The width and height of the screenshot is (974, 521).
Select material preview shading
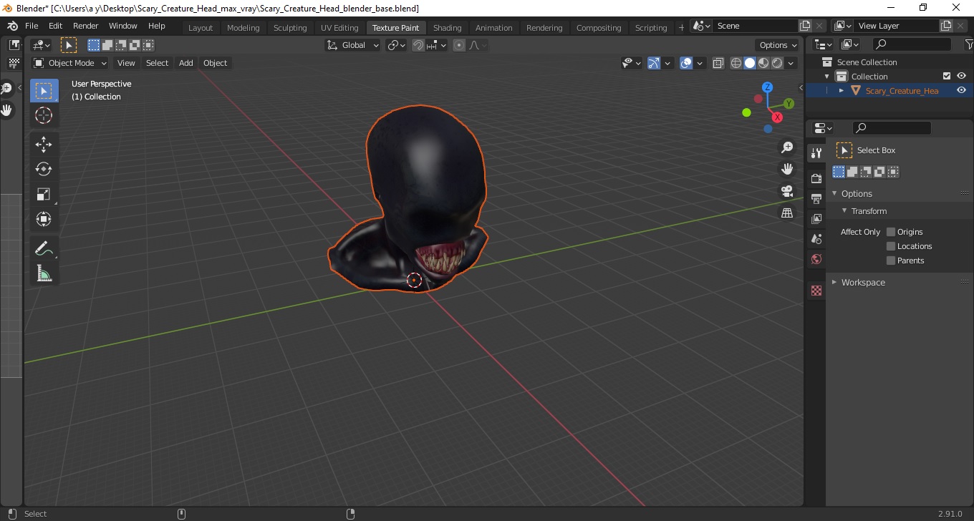click(x=763, y=63)
